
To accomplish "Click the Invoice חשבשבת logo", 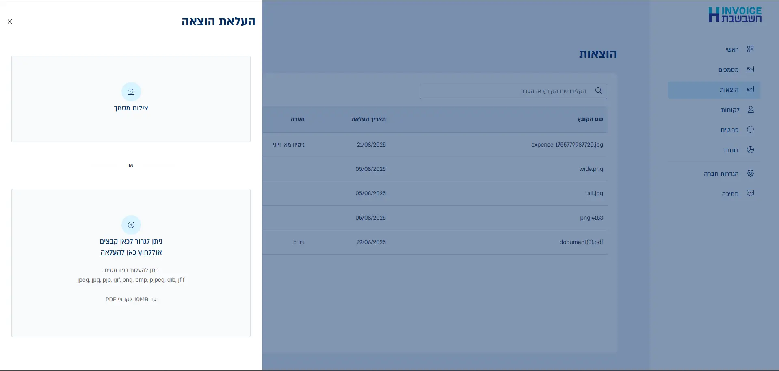I will (x=735, y=15).
